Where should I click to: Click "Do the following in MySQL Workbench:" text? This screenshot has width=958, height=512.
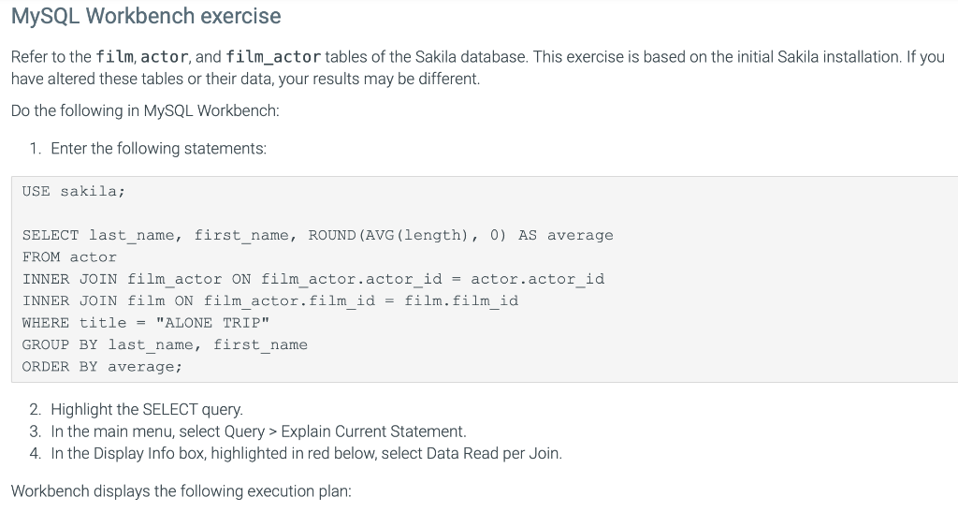coord(145,110)
